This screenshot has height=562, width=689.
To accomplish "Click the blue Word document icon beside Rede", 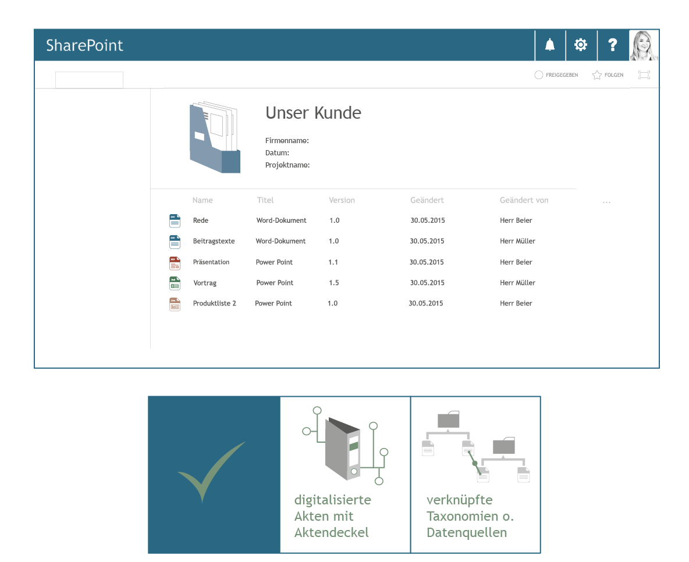I will pos(175,220).
